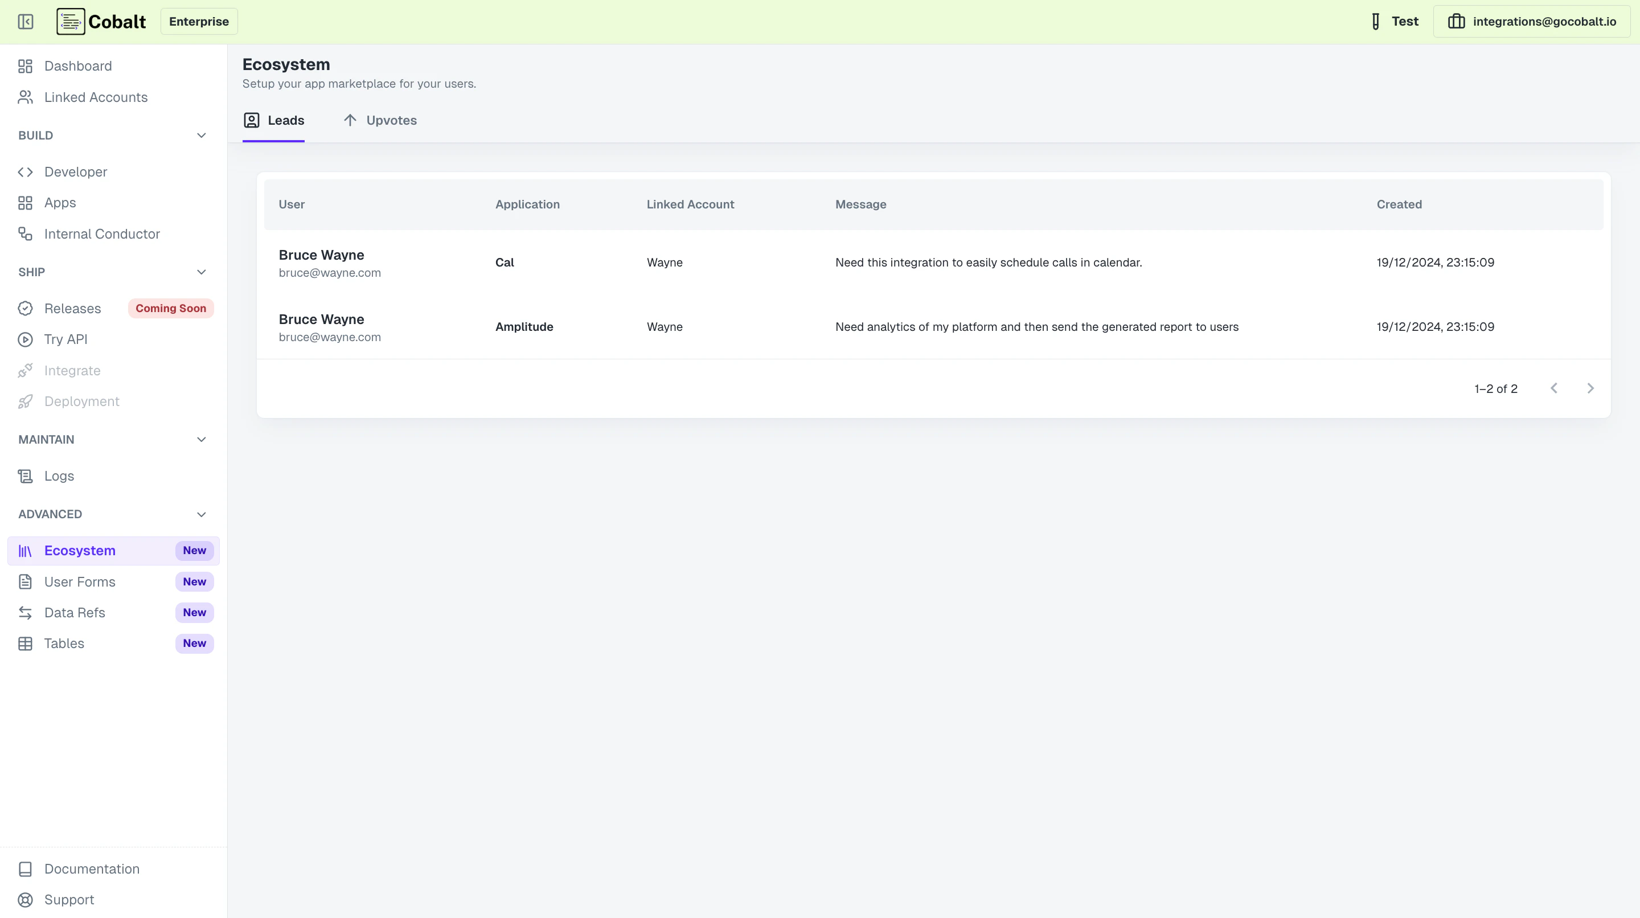Open the Documentation link
The image size is (1640, 918).
(x=92, y=868)
